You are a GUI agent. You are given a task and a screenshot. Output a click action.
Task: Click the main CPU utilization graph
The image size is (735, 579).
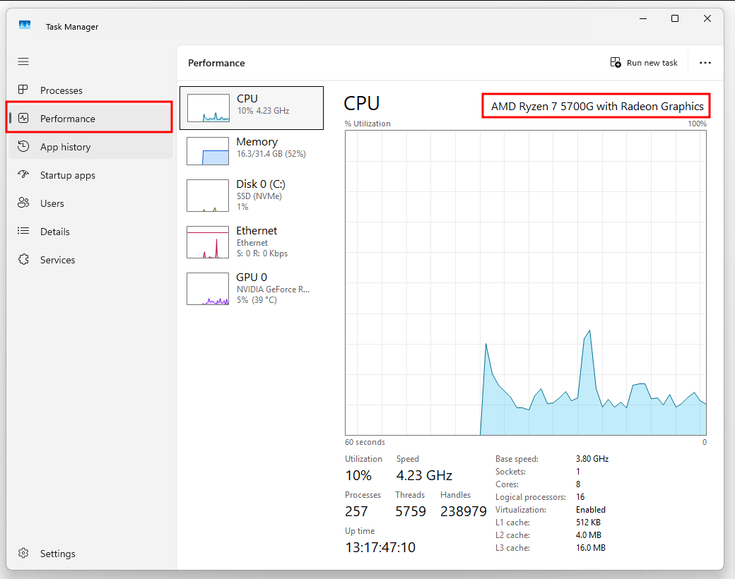point(526,282)
